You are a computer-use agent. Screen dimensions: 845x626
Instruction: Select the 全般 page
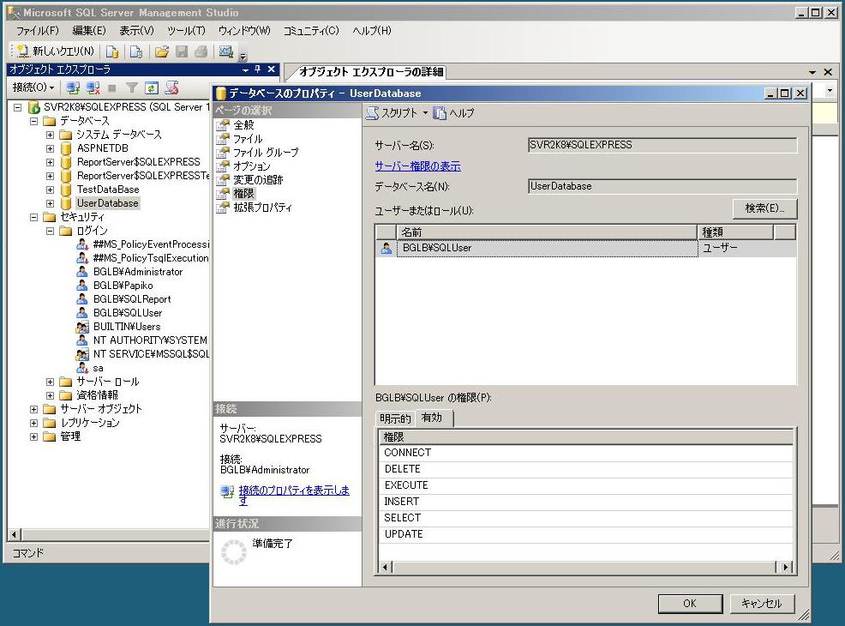tap(243, 125)
